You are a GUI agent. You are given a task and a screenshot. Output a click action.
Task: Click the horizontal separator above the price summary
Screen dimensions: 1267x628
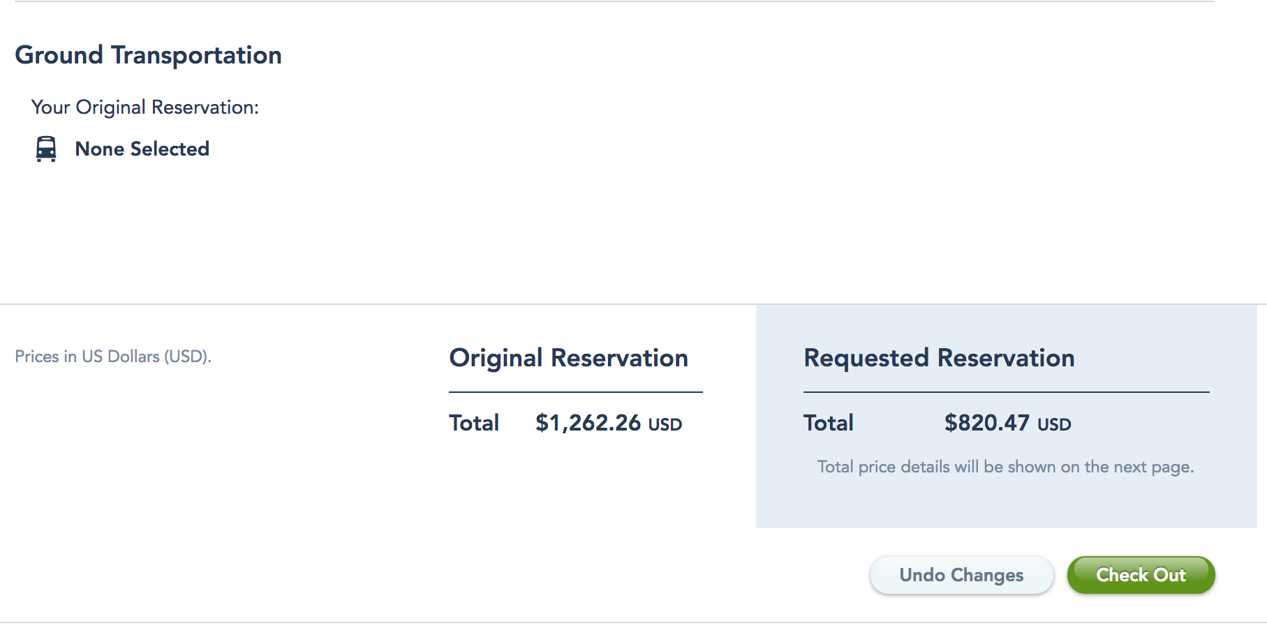click(x=377, y=304)
